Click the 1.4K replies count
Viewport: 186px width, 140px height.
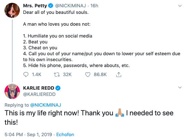point(37,75)
